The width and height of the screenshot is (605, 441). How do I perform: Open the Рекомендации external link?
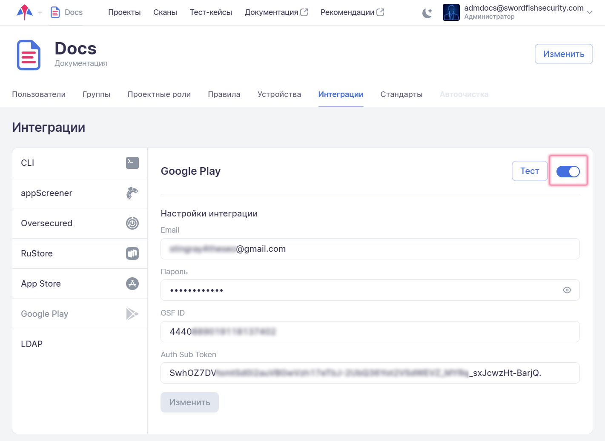click(352, 12)
